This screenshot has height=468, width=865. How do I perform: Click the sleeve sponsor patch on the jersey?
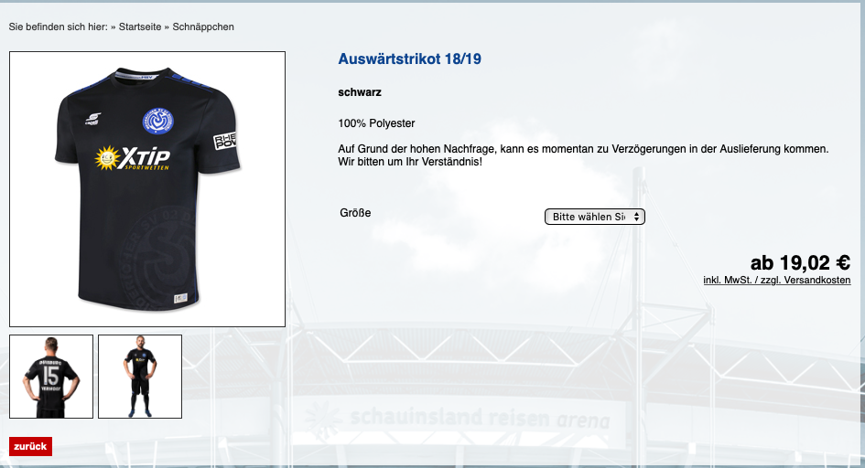coord(225,141)
